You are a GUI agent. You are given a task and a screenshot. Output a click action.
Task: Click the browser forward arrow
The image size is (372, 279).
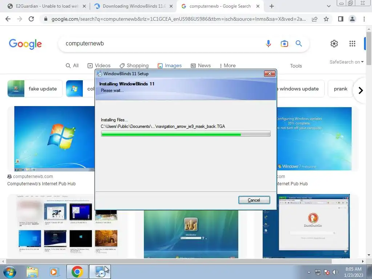pos(20,19)
